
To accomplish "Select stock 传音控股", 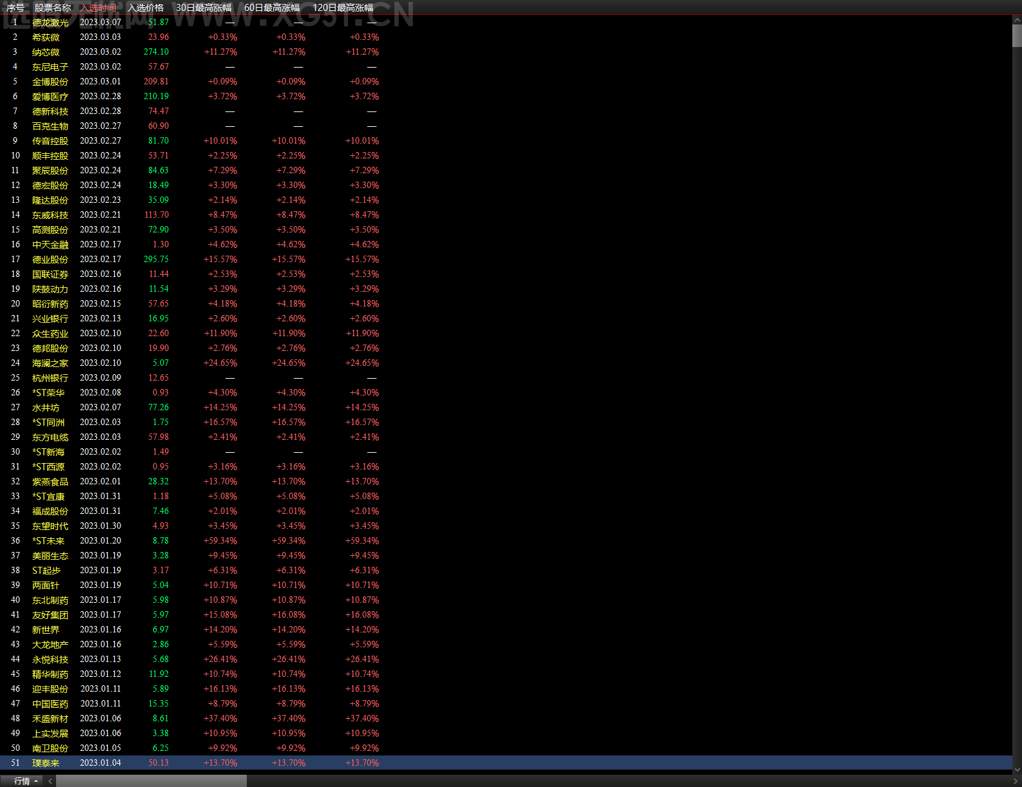I will (x=50, y=141).
